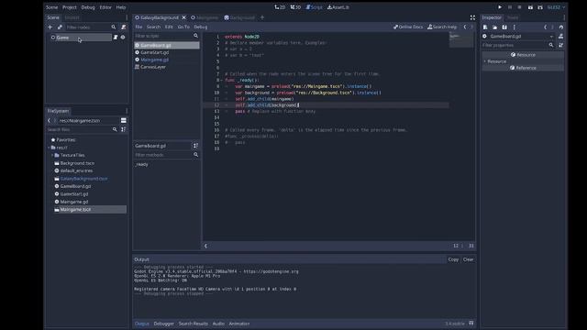Open the script editor File menu

pos(138,27)
